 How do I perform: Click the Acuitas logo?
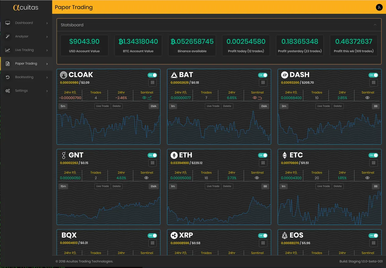(x=26, y=7)
